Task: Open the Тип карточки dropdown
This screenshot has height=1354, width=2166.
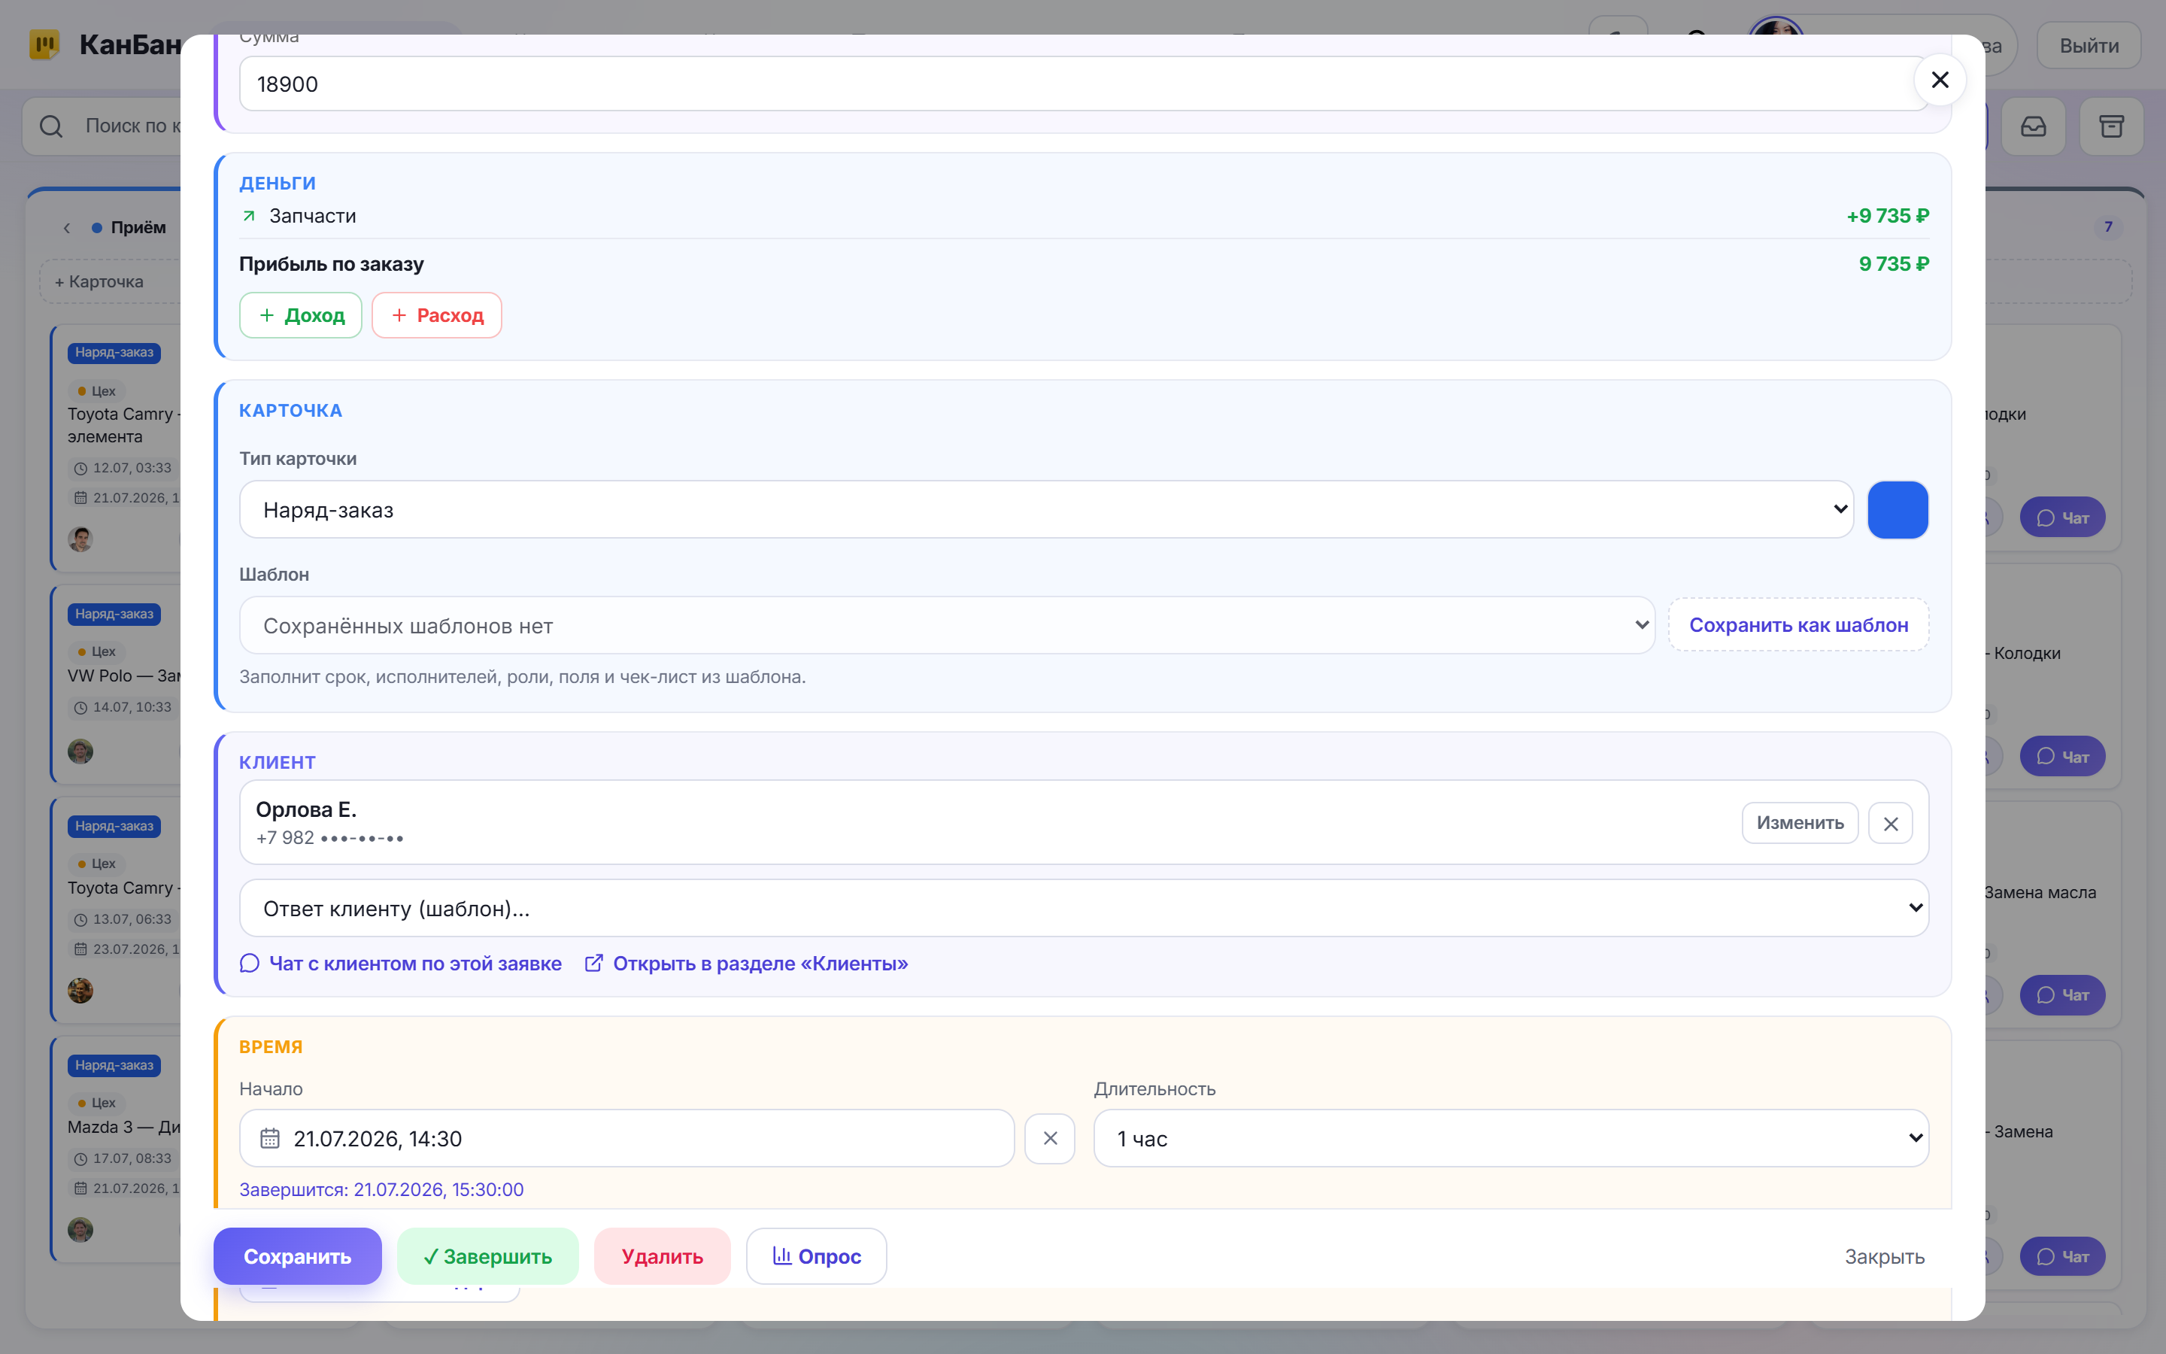Action: 1045,509
